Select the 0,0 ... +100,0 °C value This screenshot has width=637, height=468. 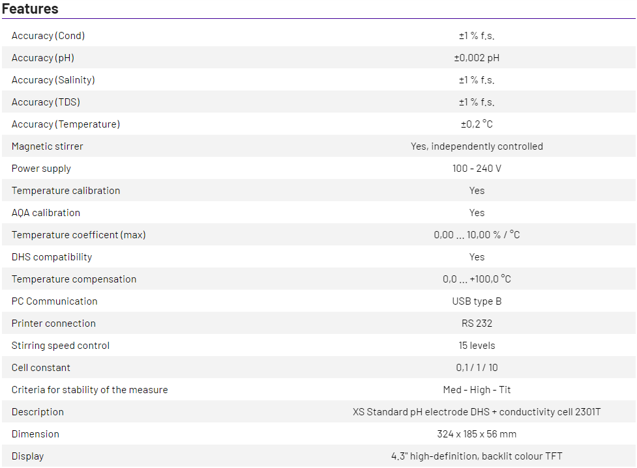coord(477,279)
